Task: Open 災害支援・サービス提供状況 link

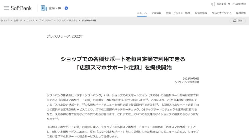Action: [231, 4]
